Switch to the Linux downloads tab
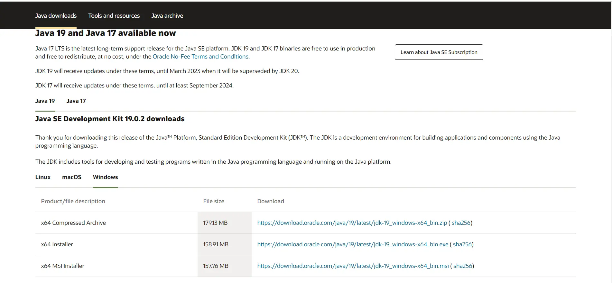Viewport: 612px width, 283px height. [x=43, y=177]
